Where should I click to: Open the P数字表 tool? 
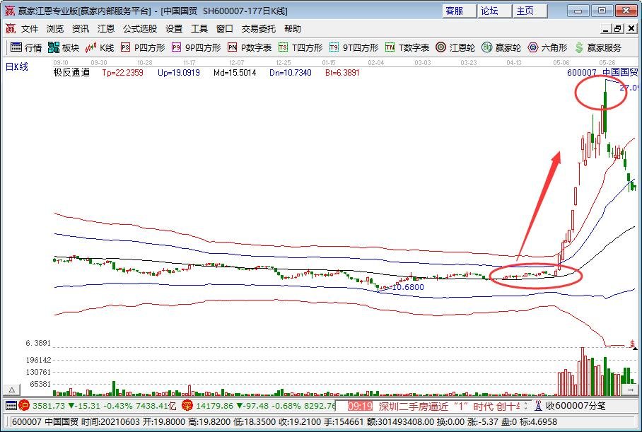click(x=250, y=47)
